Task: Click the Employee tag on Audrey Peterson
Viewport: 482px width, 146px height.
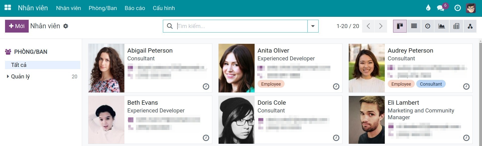Action: click(x=401, y=84)
